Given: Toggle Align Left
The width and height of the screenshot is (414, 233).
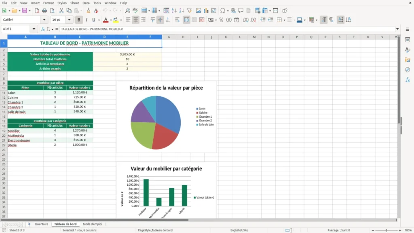Looking at the screenshot, I should [x=128, y=20].
